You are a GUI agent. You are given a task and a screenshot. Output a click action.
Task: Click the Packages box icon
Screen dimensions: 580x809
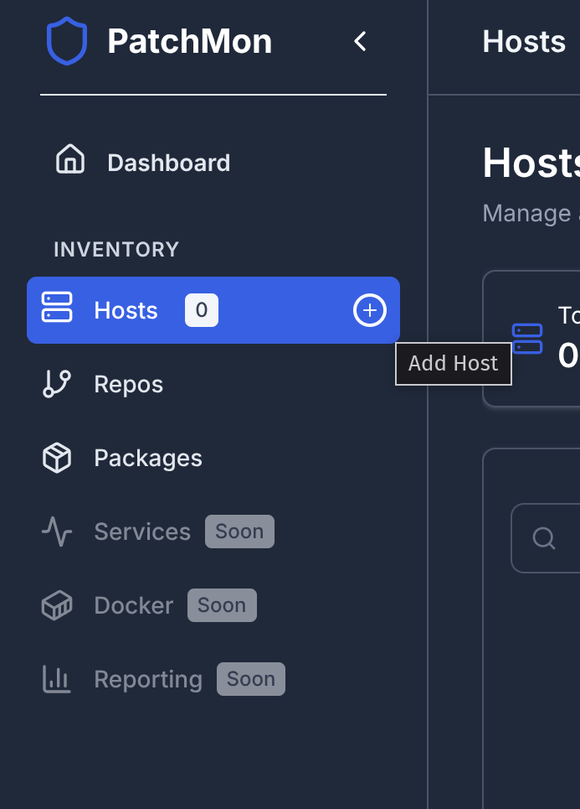[57, 459]
